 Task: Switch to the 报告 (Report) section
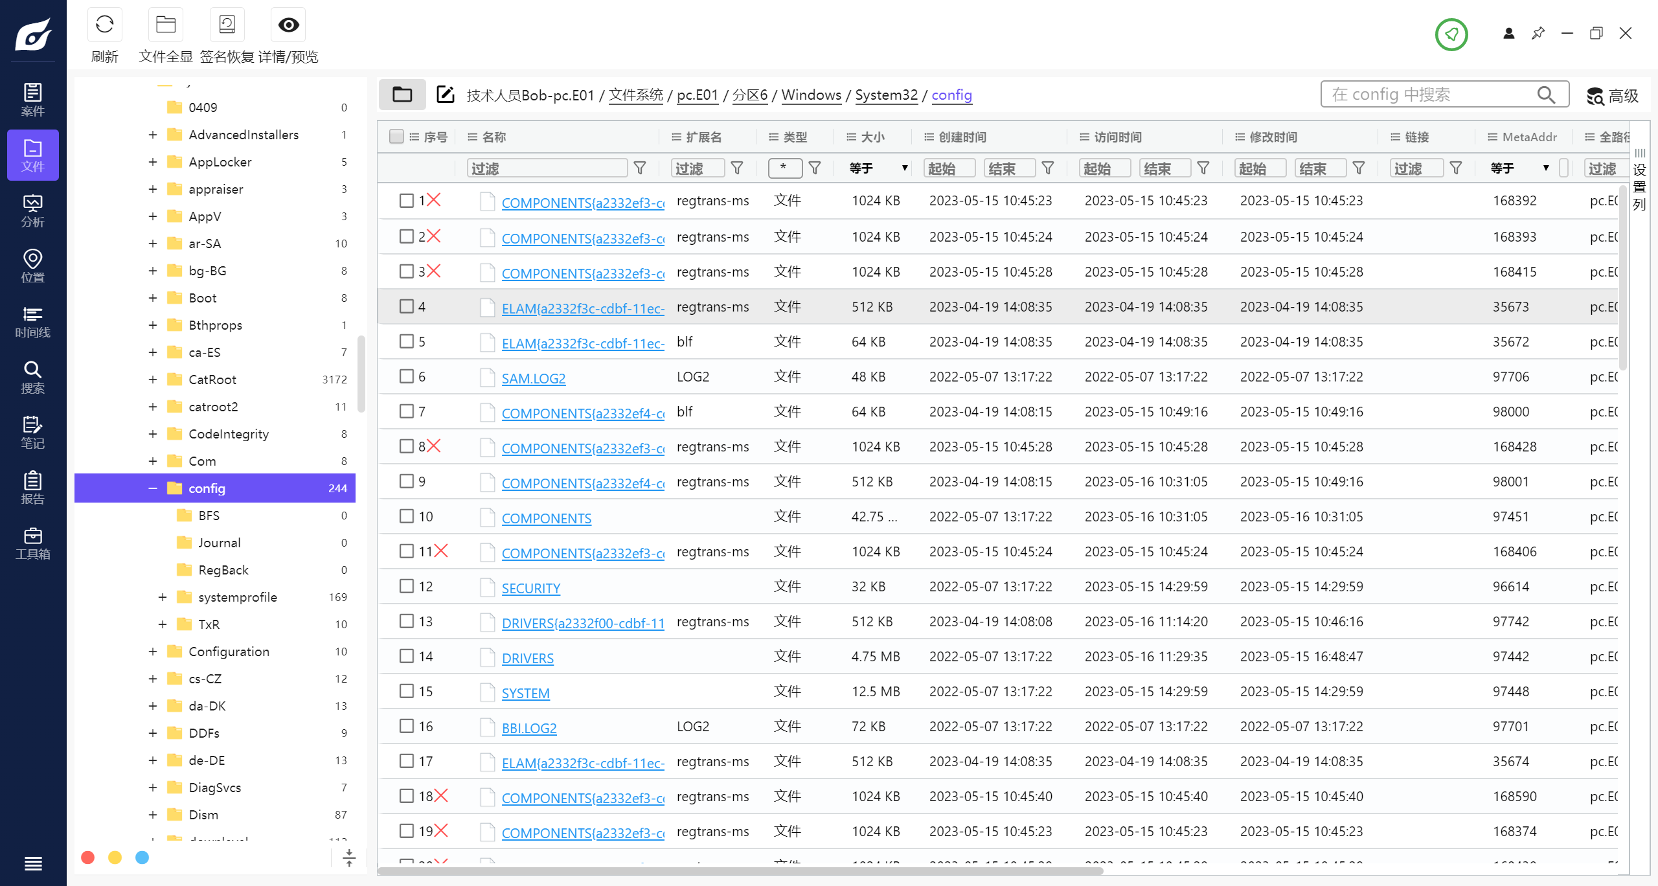(x=32, y=487)
